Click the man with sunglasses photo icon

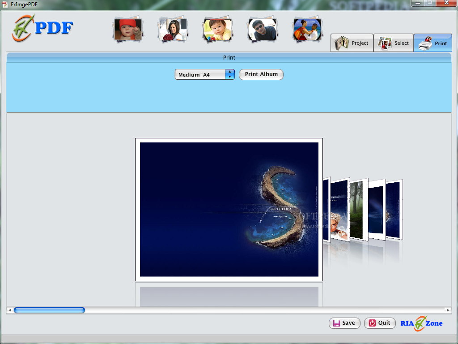click(x=262, y=29)
